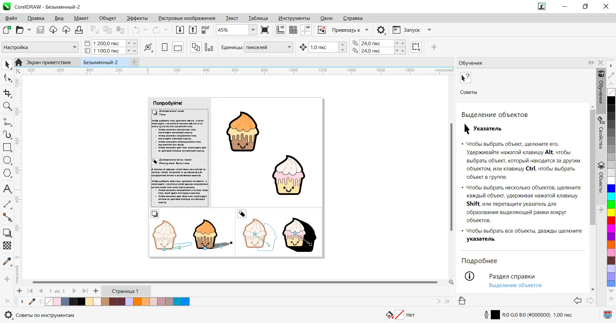Click the Export to PDF icon
616x323 pixels.
click(x=205, y=30)
